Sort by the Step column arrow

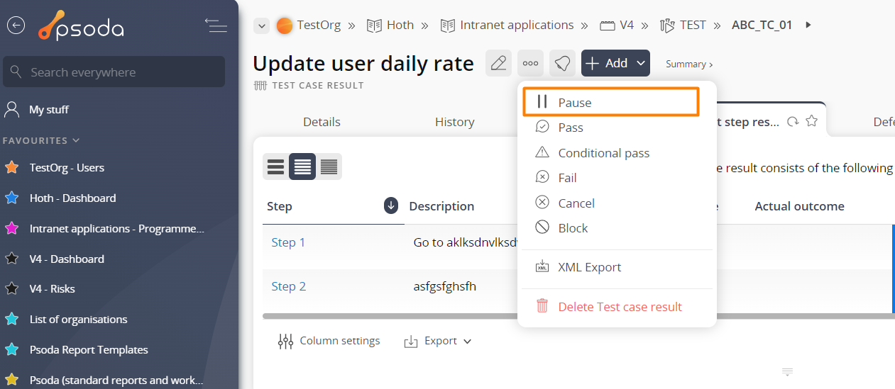(391, 206)
